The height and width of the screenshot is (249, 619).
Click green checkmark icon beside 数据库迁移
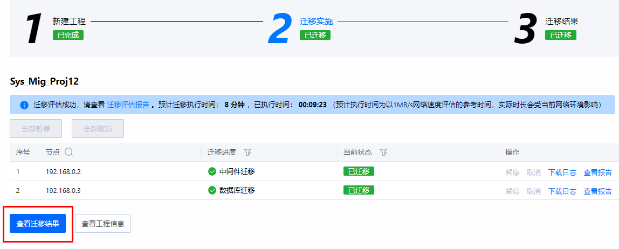212,190
